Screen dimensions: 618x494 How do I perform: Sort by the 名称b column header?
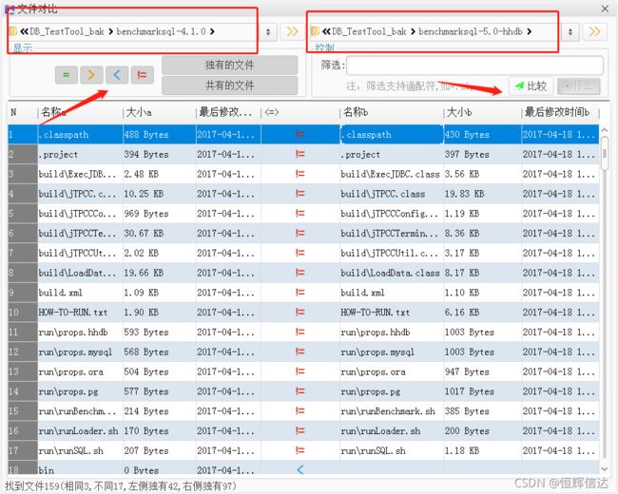(x=392, y=113)
